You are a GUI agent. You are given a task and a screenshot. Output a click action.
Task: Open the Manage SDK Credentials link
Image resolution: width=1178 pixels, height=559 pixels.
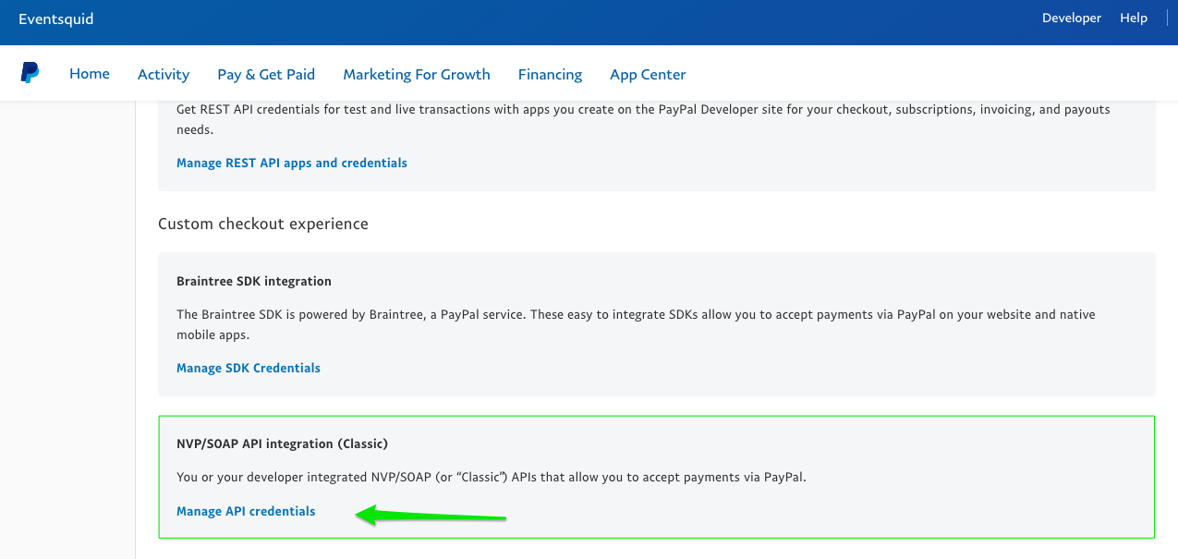click(x=249, y=368)
